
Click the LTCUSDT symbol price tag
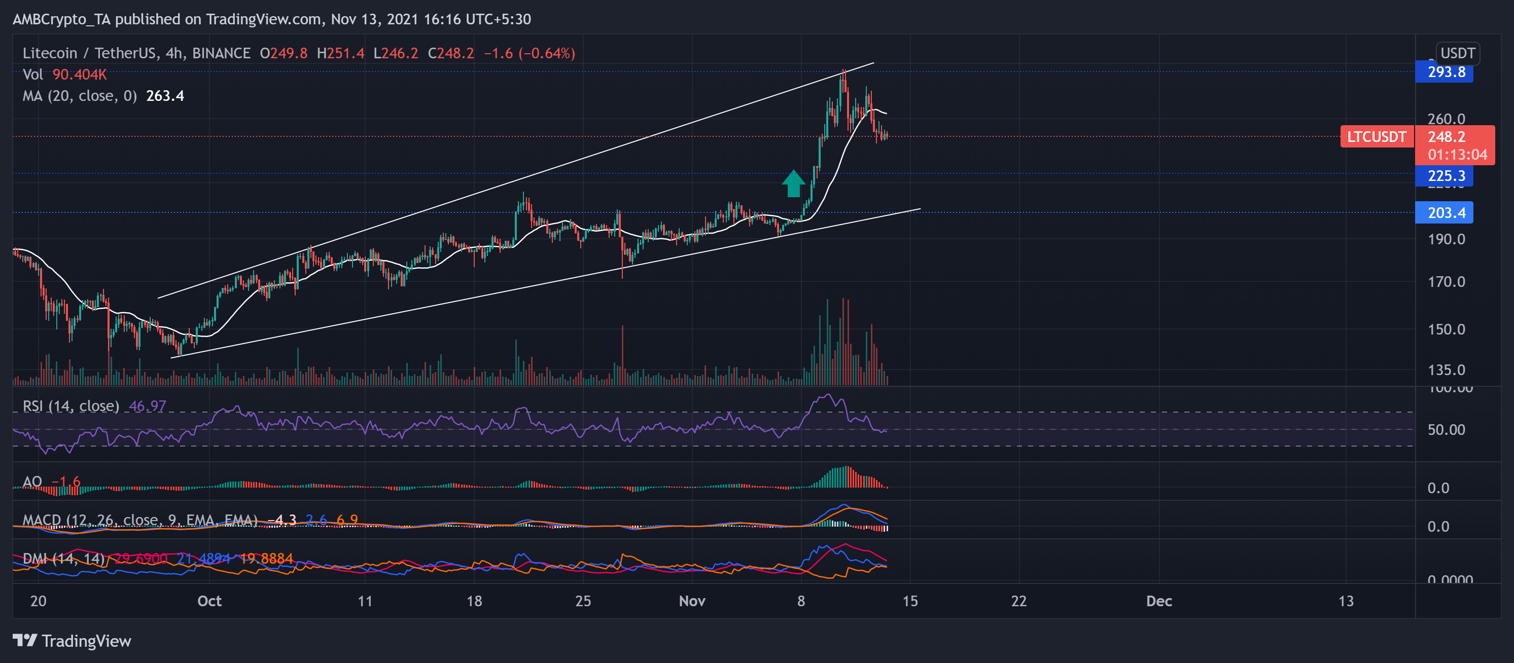1377,137
